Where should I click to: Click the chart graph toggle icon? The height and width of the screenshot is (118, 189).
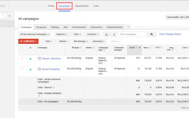[x=107, y=34]
